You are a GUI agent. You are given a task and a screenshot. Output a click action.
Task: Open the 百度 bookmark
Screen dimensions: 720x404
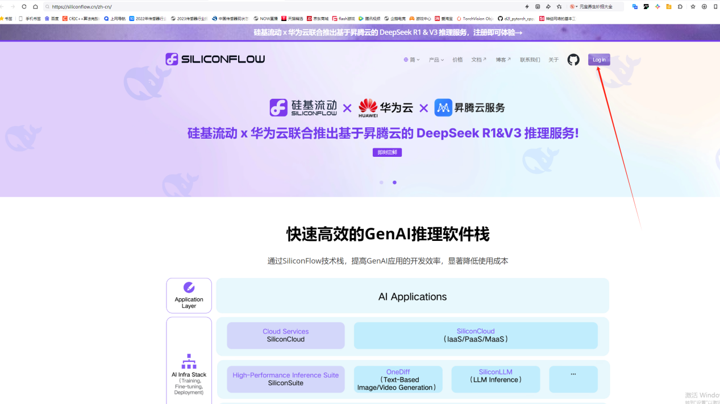(x=51, y=18)
